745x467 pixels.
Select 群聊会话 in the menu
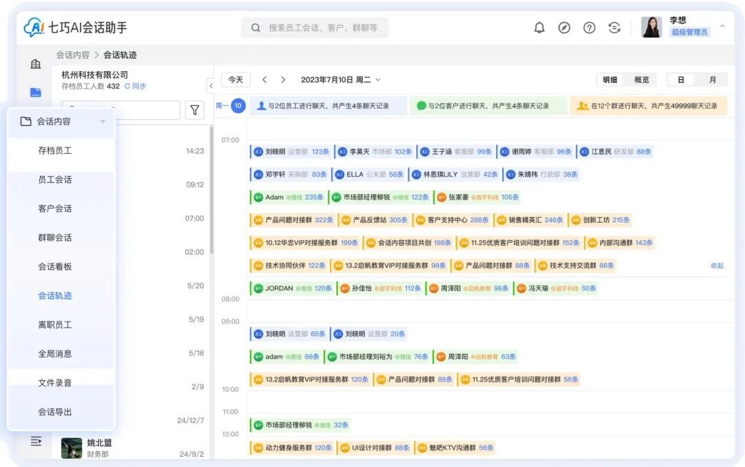click(x=55, y=237)
